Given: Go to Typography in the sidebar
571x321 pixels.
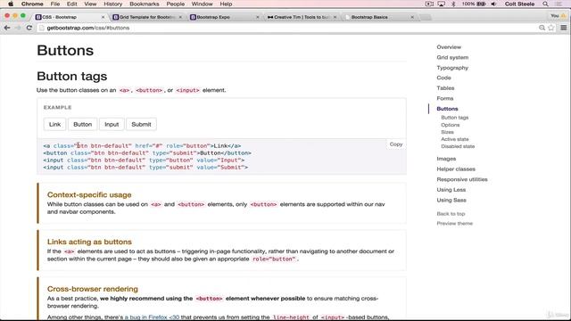Looking at the screenshot, I should pyautogui.click(x=452, y=68).
